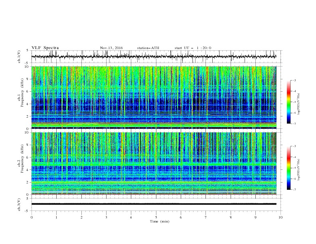Click the "VLF Spectra" plot title

(45, 48)
